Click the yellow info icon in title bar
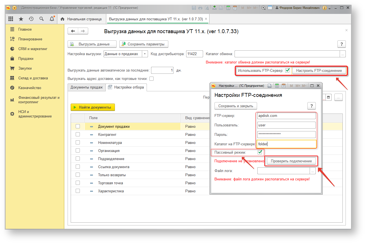Image resolution: width=365 pixels, height=243 pixels. click(x=324, y=8)
